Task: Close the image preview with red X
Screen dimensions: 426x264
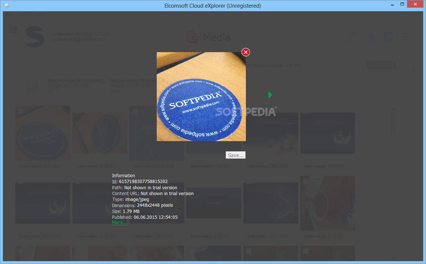Action: [246, 52]
